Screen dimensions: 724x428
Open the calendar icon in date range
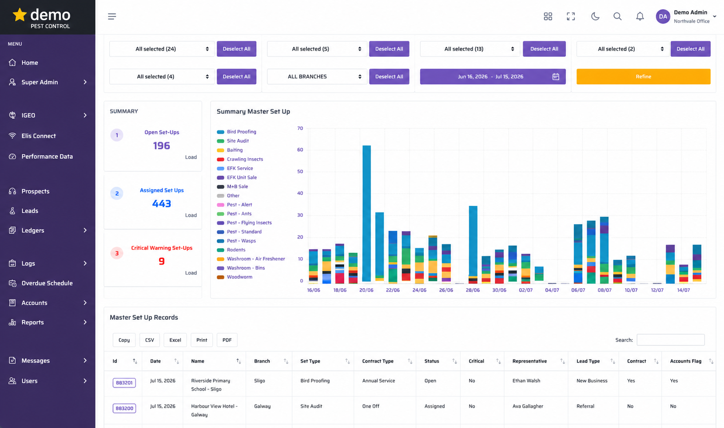pos(556,77)
